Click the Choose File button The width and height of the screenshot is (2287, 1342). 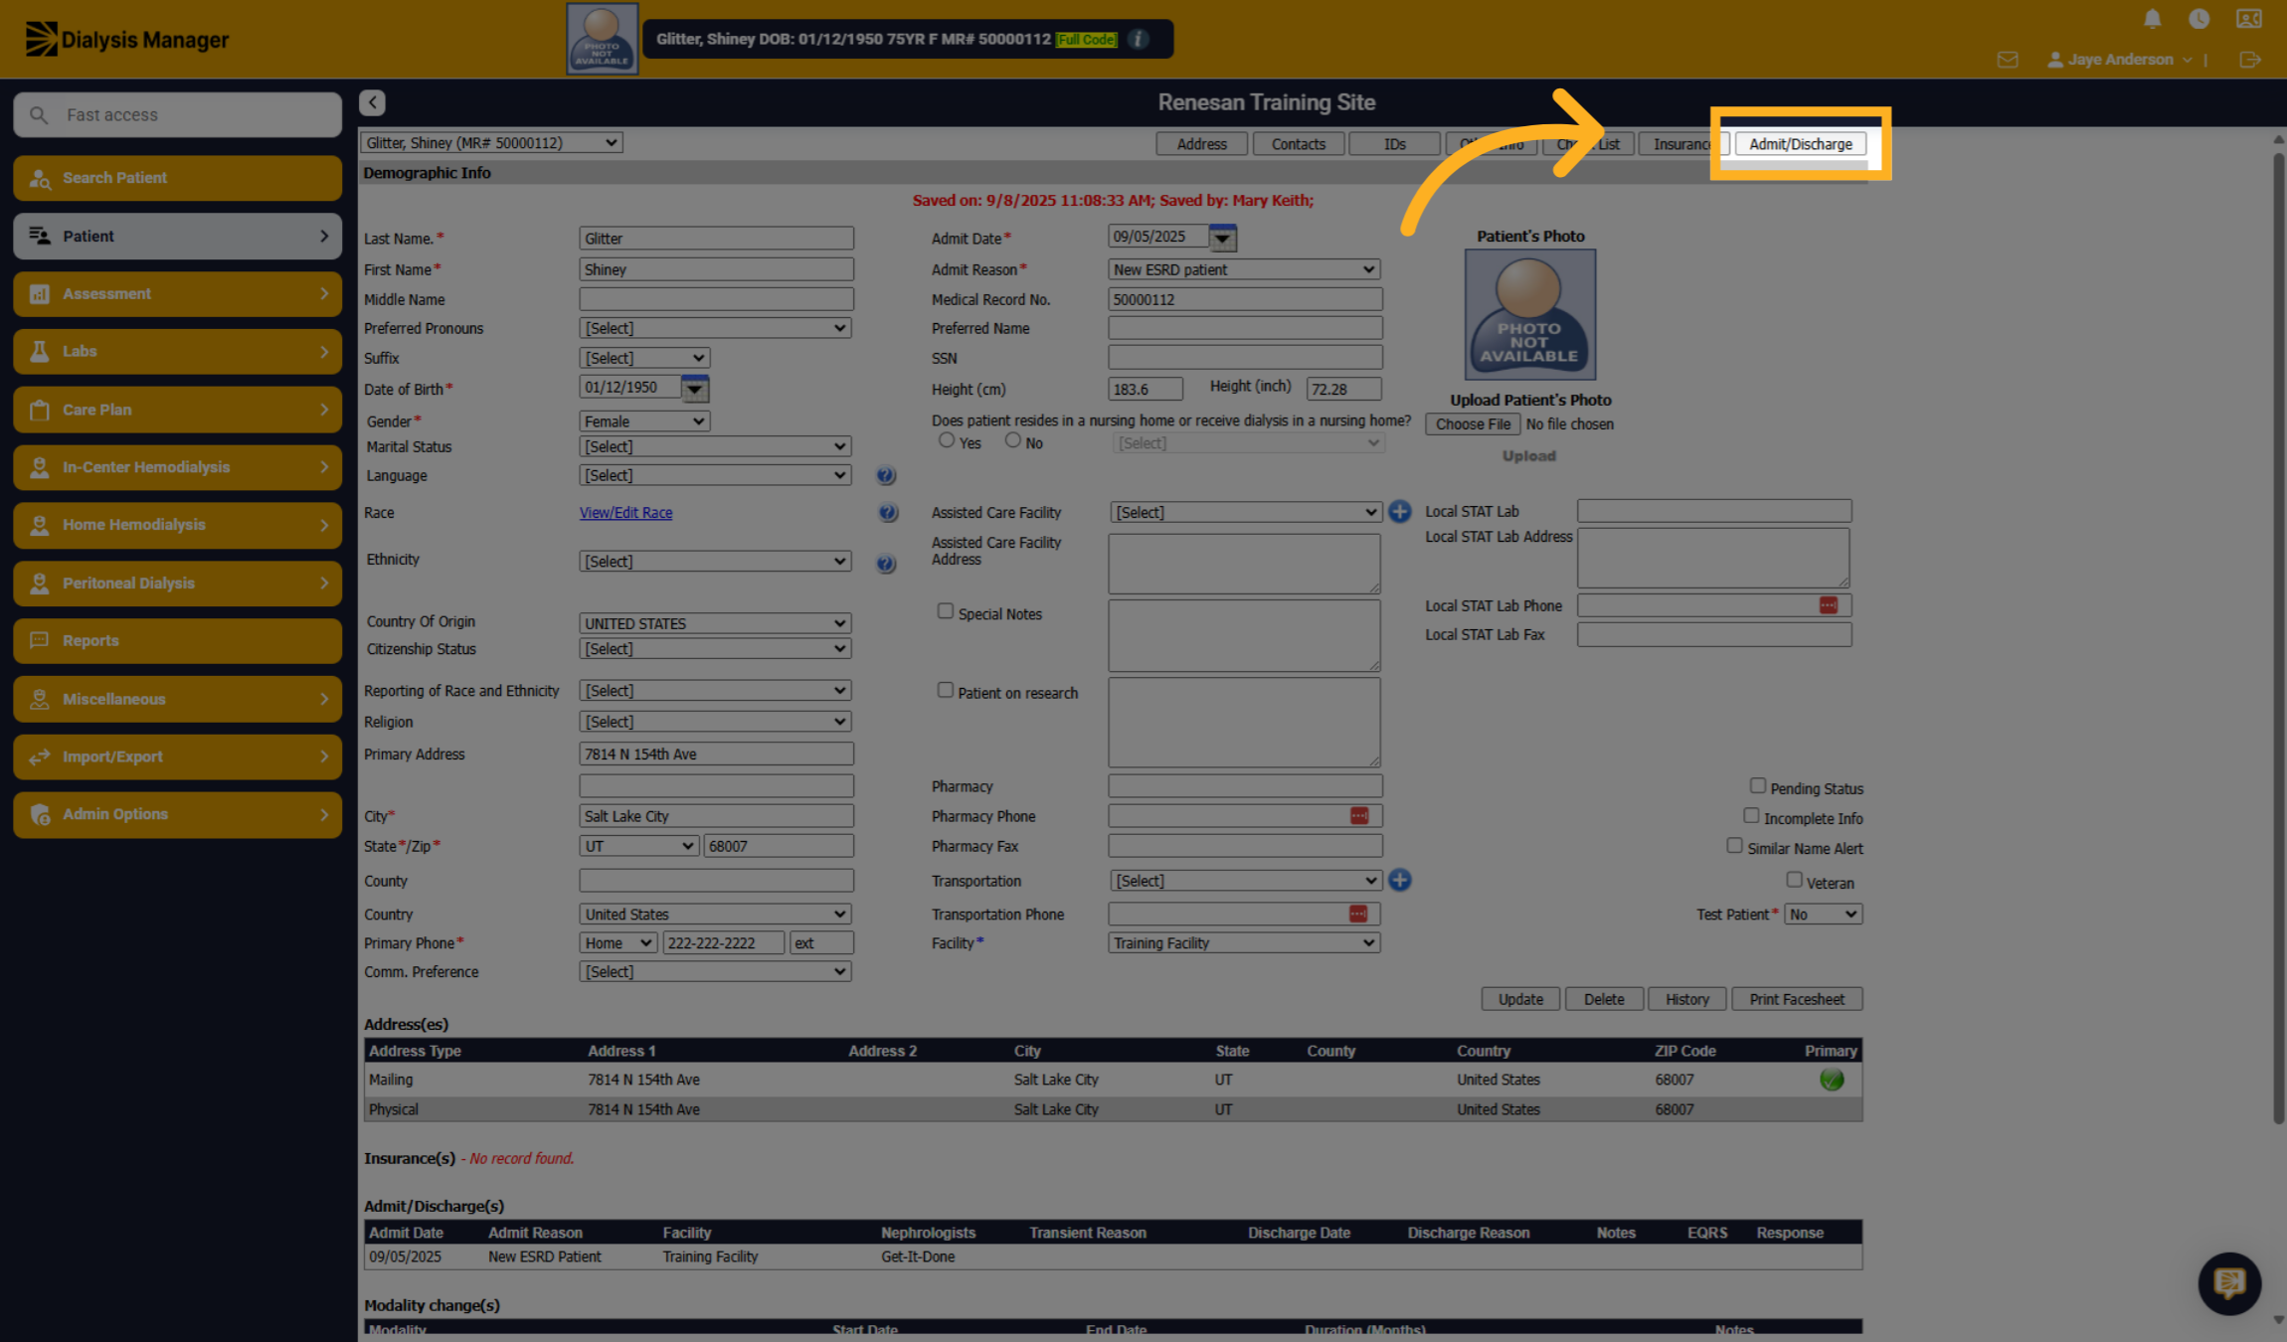1473,424
